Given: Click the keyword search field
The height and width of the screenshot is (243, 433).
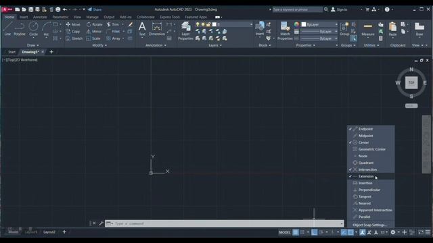Looking at the screenshot, I should click(x=298, y=9).
